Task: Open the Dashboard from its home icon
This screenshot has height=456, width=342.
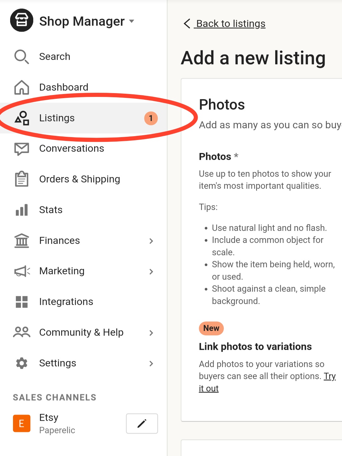Action: [21, 87]
